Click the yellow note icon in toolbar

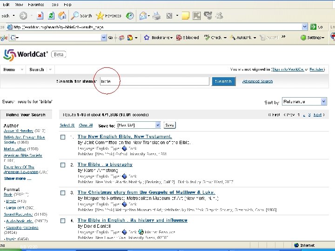185,16
